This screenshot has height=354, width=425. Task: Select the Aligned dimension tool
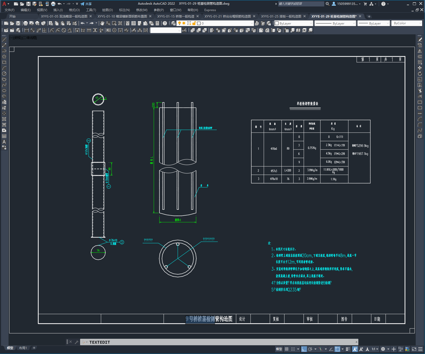tap(33, 30)
